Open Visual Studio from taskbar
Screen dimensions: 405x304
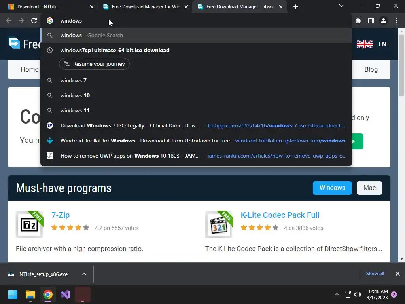click(x=65, y=294)
